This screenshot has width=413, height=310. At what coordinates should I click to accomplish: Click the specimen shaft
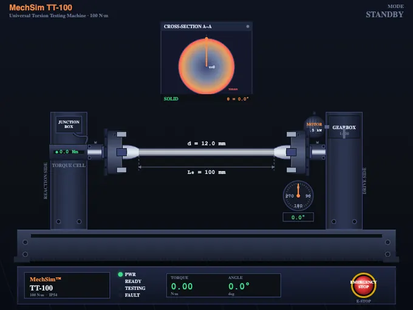206,152
